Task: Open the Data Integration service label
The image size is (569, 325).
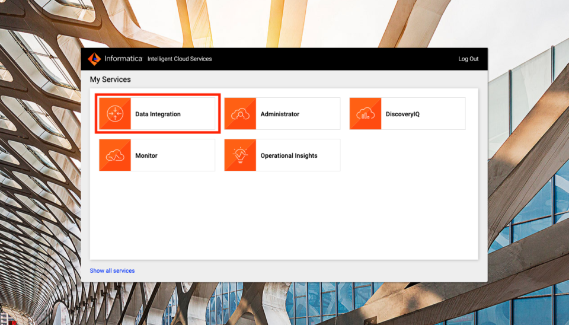Action: (x=158, y=114)
